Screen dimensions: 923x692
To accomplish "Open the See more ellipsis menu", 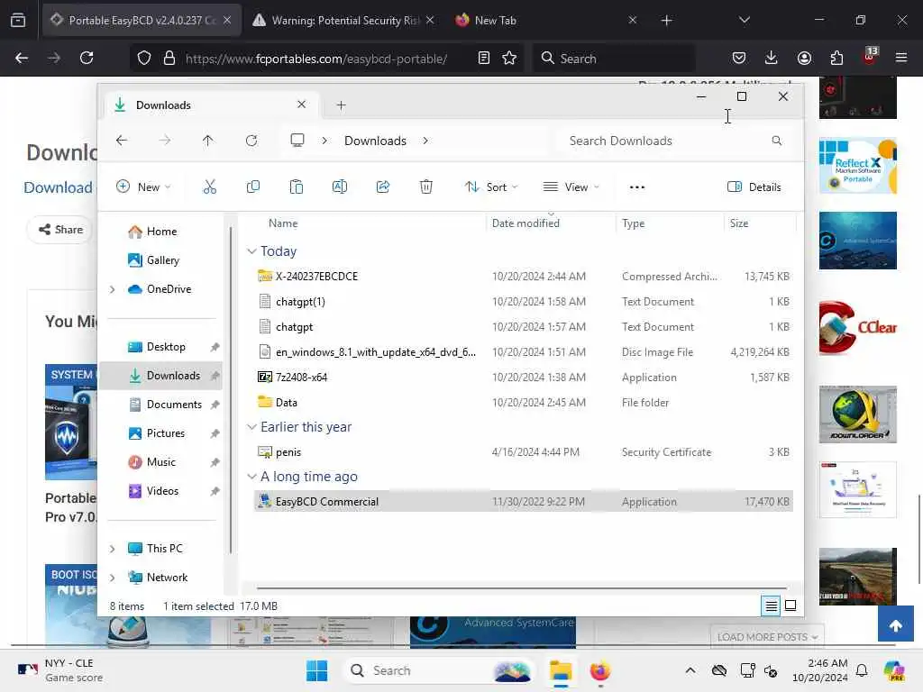I will click(637, 187).
